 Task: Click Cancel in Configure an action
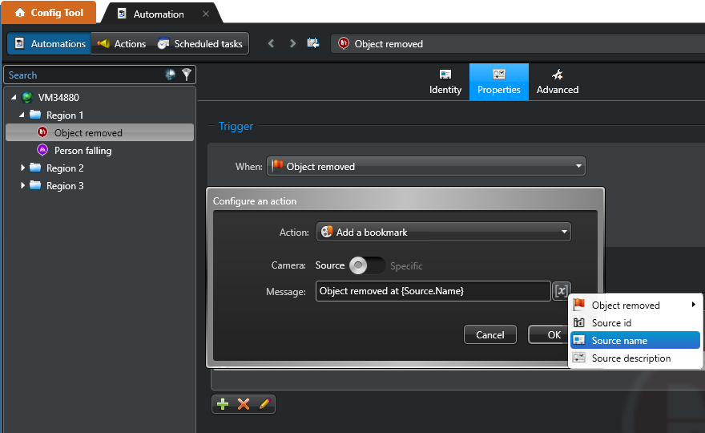(490, 334)
